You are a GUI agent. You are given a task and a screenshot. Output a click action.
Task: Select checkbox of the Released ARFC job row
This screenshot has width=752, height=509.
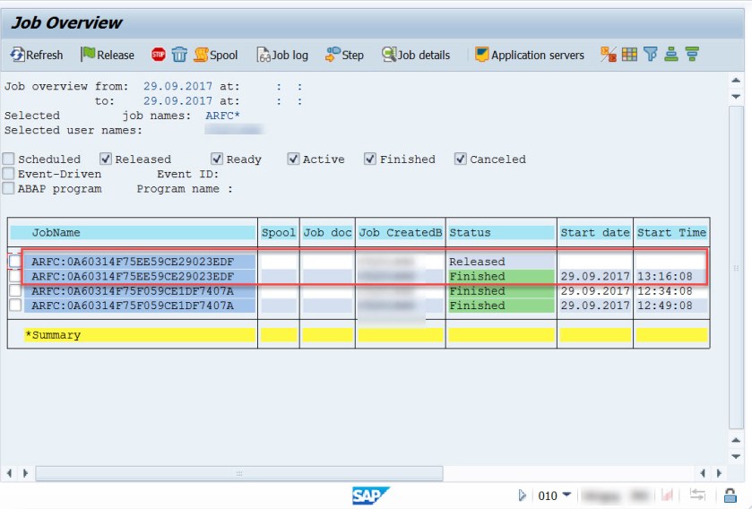coord(15,261)
